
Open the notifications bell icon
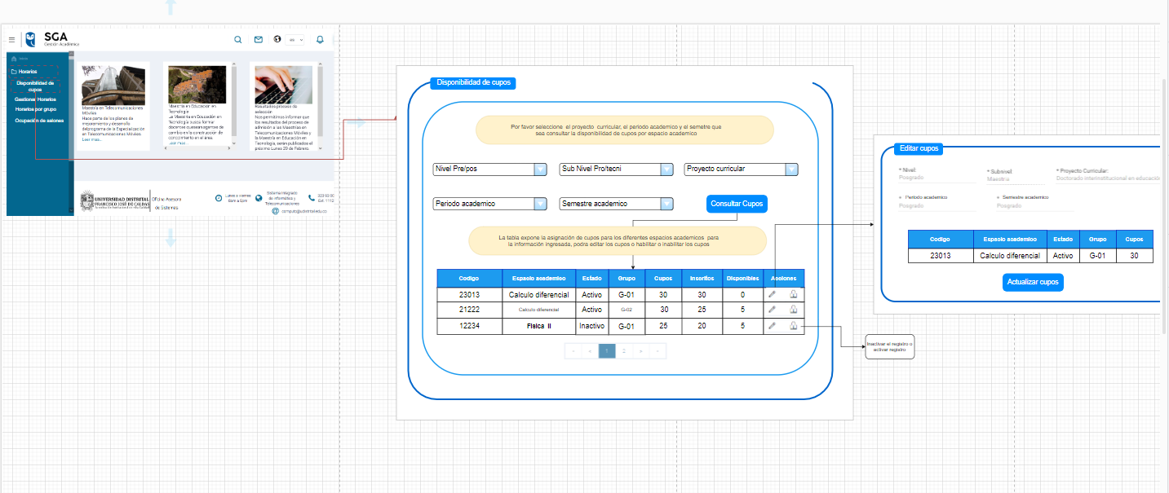(x=319, y=39)
